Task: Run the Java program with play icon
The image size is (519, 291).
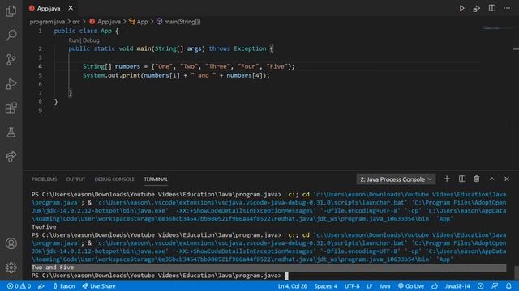Action: pyautogui.click(x=461, y=8)
